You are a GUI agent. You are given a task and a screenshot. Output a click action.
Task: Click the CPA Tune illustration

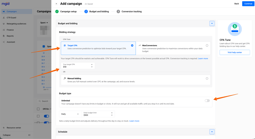tap(235, 29)
